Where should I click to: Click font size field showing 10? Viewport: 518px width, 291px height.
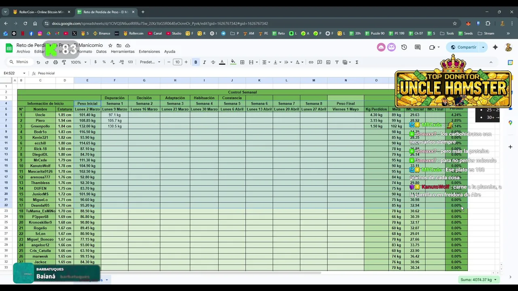177,62
